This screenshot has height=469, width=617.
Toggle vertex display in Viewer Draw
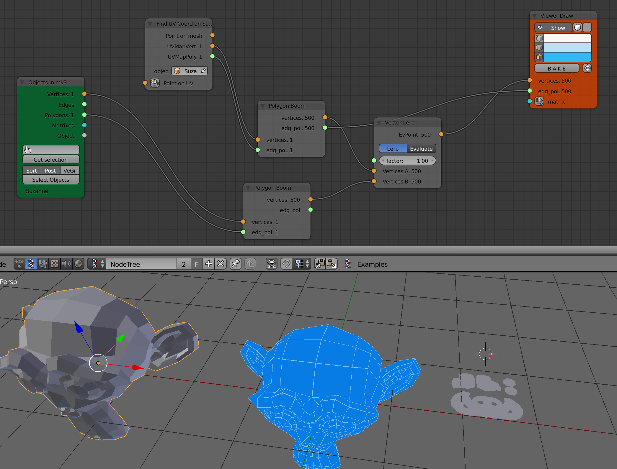pyautogui.click(x=539, y=38)
